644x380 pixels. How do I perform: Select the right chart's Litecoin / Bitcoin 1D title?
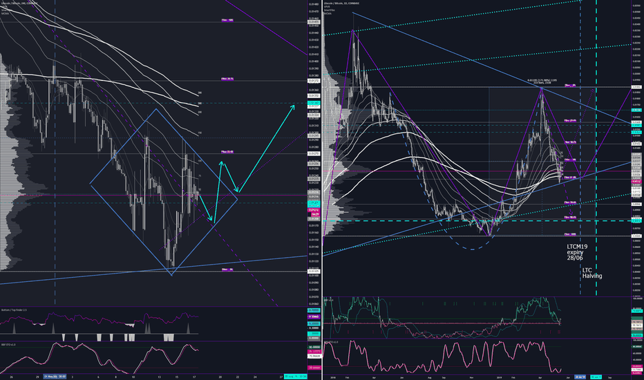pyautogui.click(x=341, y=3)
